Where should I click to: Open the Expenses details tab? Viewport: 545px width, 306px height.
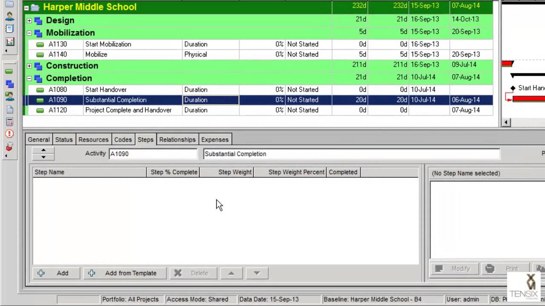point(215,139)
